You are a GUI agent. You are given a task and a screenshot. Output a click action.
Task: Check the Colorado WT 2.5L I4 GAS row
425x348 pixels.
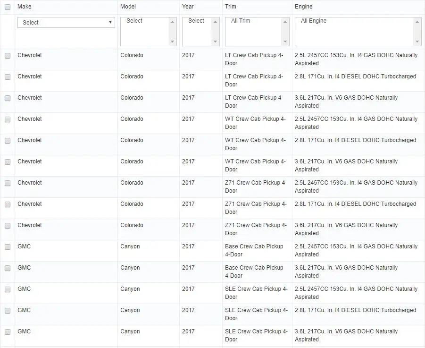click(x=8, y=119)
